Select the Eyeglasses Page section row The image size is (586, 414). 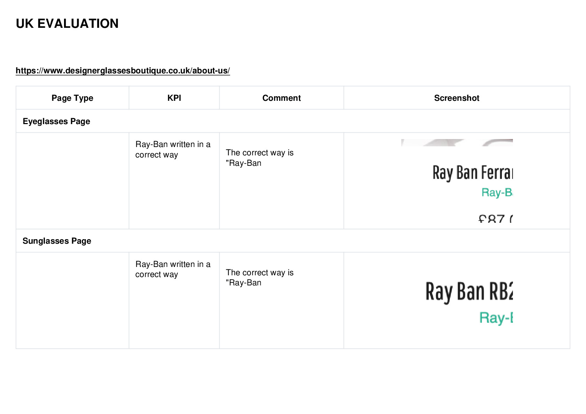293,121
